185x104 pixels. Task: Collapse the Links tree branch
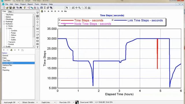pyautogui.click(x=7, y=28)
